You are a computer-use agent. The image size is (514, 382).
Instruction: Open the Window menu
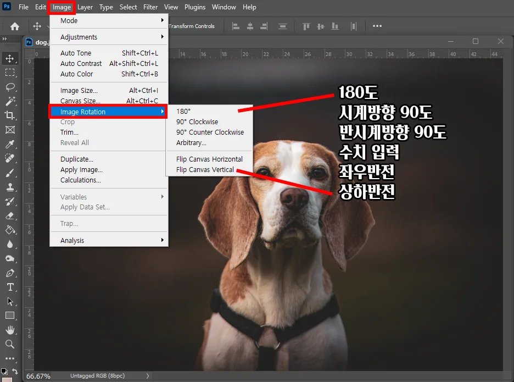pos(224,7)
